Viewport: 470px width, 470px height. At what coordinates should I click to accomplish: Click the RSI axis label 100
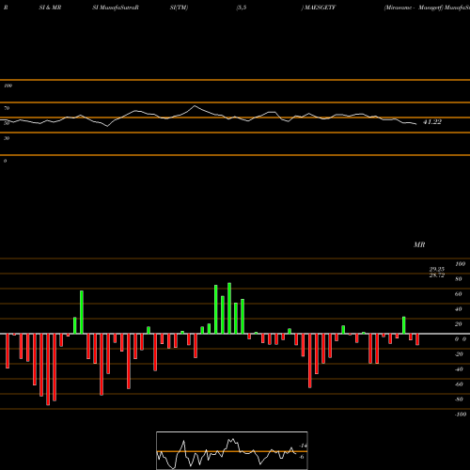pos(8,86)
